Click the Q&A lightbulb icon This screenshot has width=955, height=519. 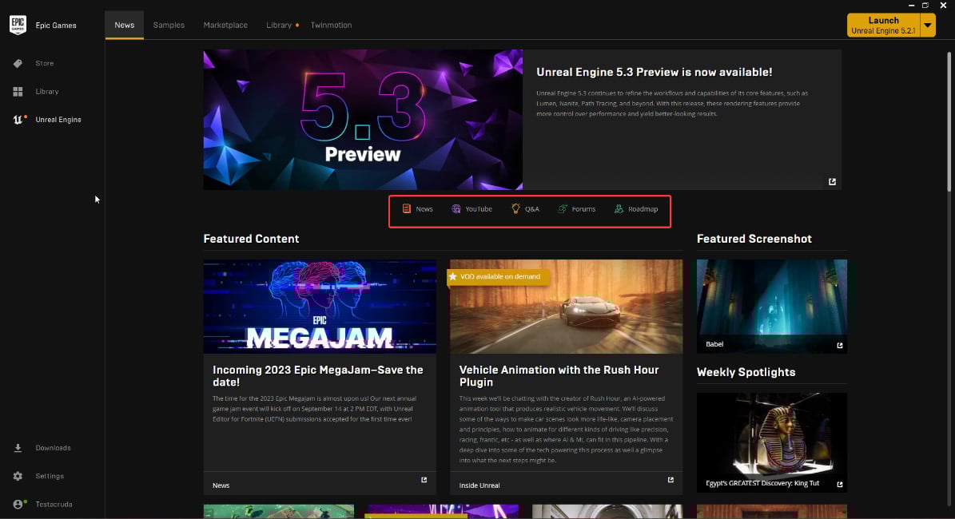click(x=515, y=208)
